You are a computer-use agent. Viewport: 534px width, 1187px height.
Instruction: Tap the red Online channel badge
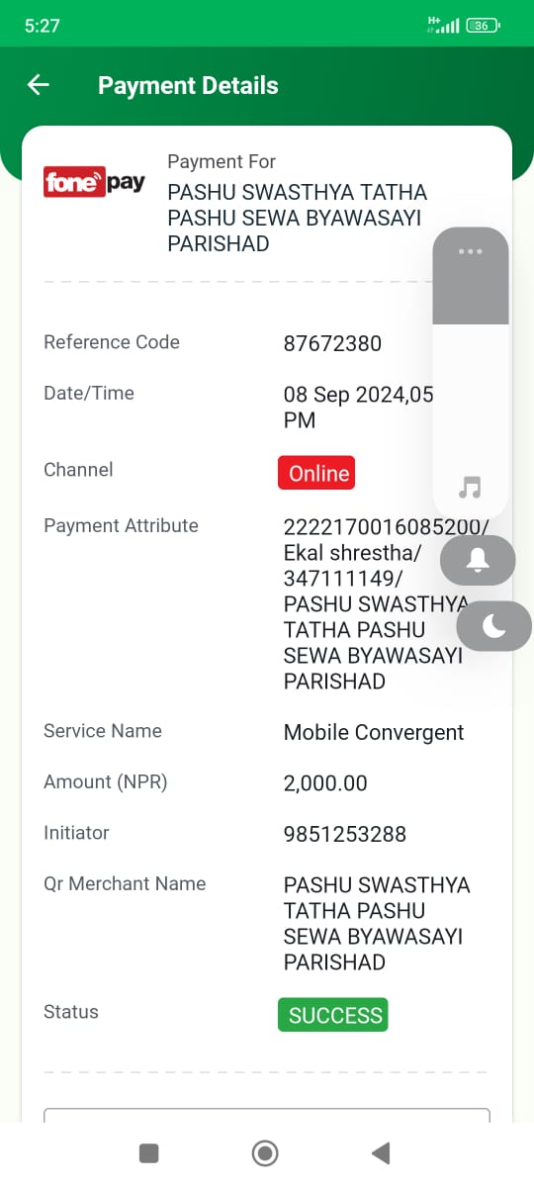pos(316,473)
